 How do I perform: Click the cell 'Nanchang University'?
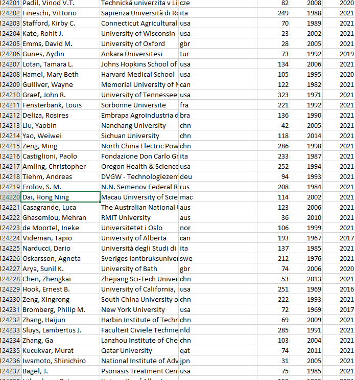[139, 125]
